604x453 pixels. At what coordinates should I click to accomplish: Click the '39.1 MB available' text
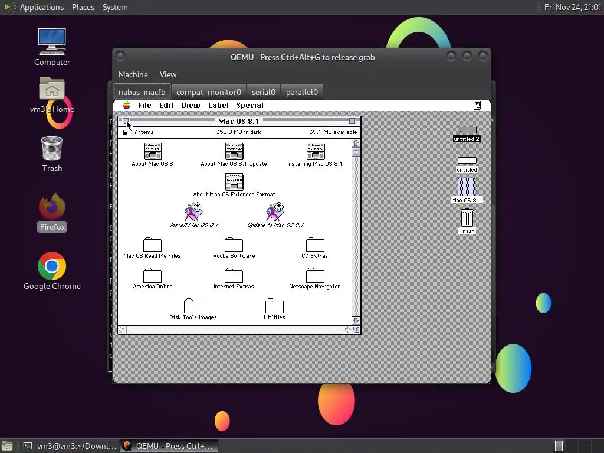coord(333,132)
